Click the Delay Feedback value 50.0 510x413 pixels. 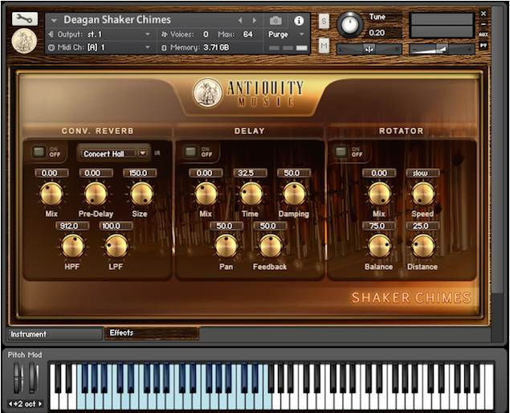tap(270, 226)
